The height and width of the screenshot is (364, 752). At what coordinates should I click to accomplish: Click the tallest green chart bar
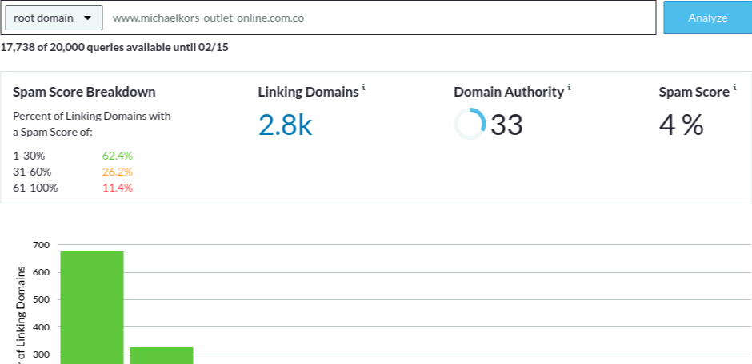[x=92, y=307]
